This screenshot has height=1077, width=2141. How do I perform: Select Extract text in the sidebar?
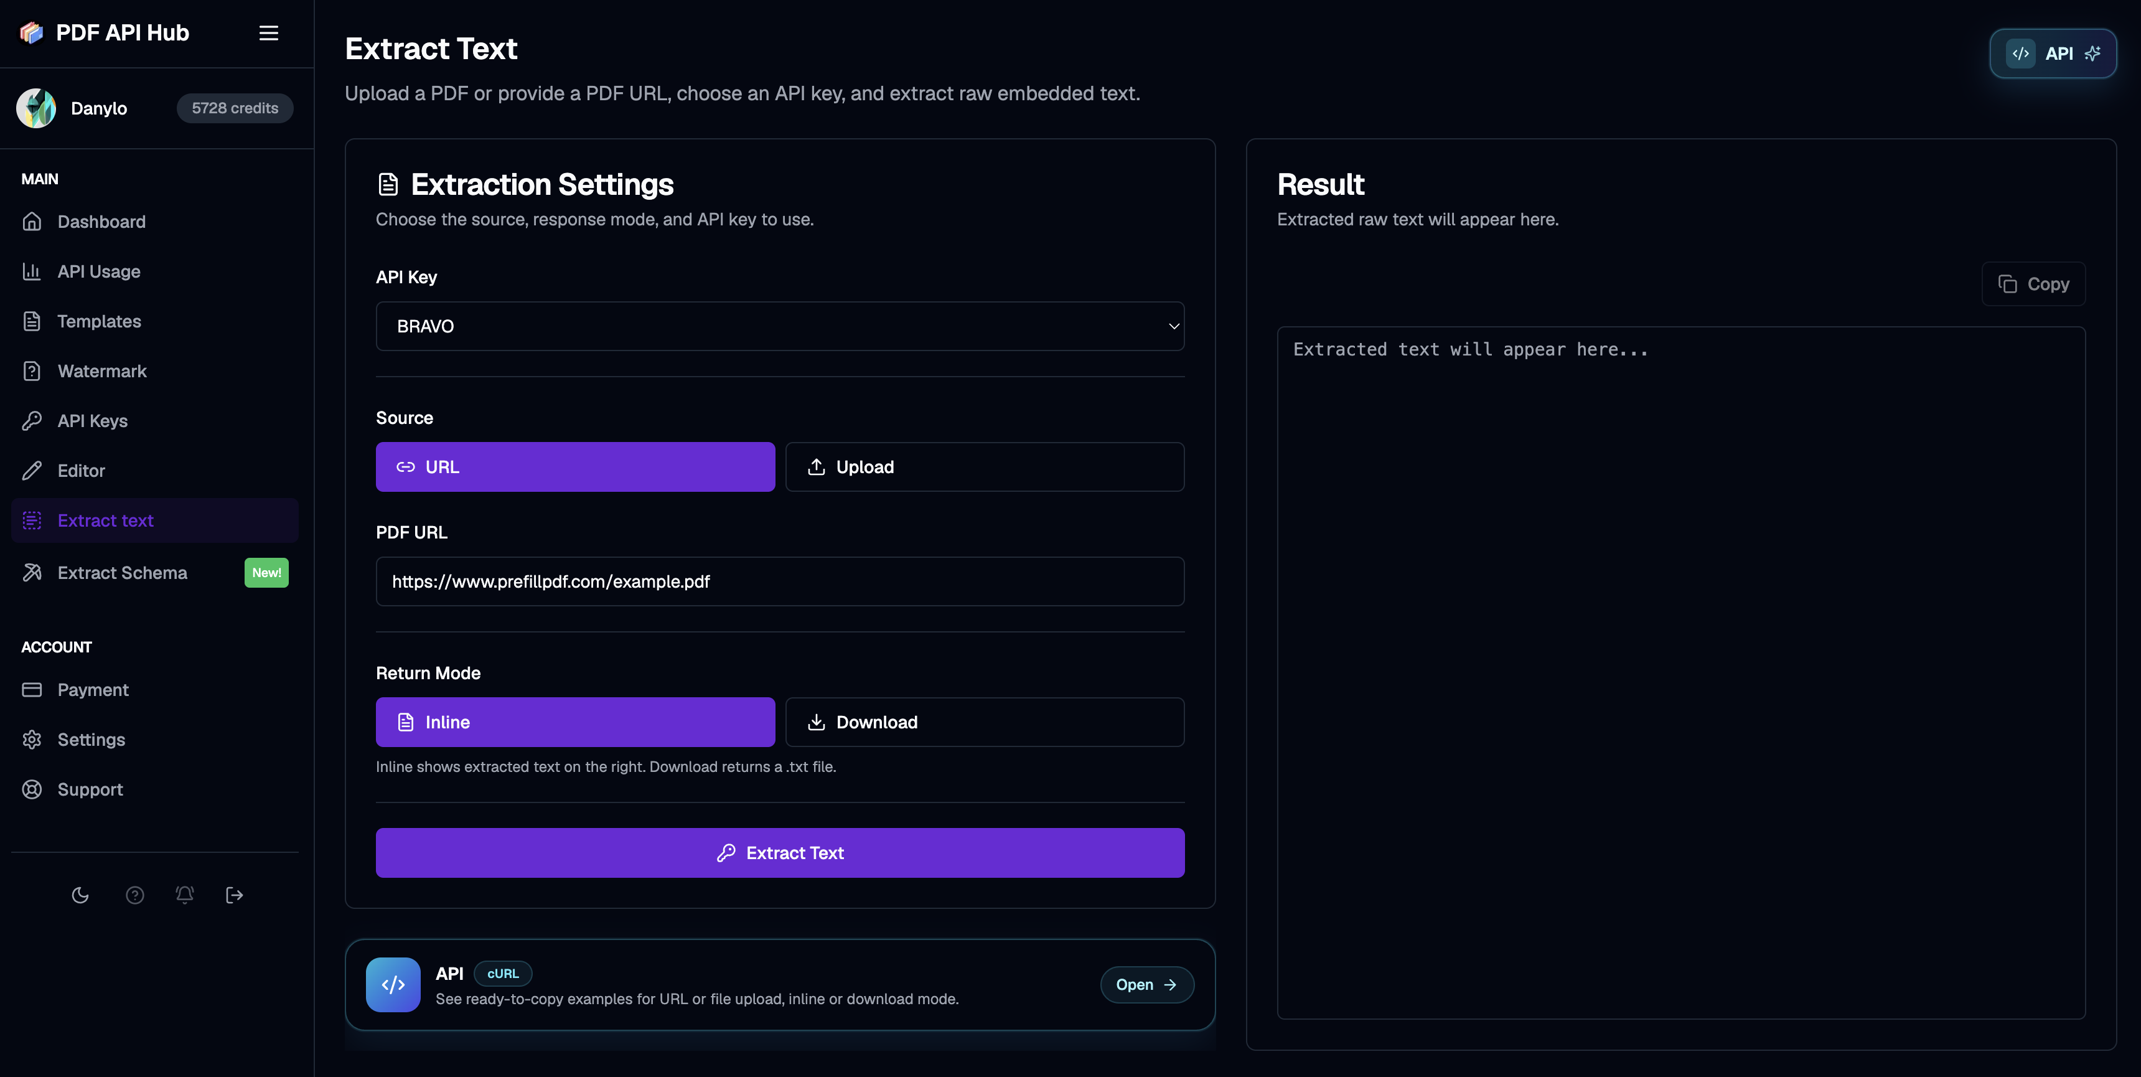pos(154,520)
